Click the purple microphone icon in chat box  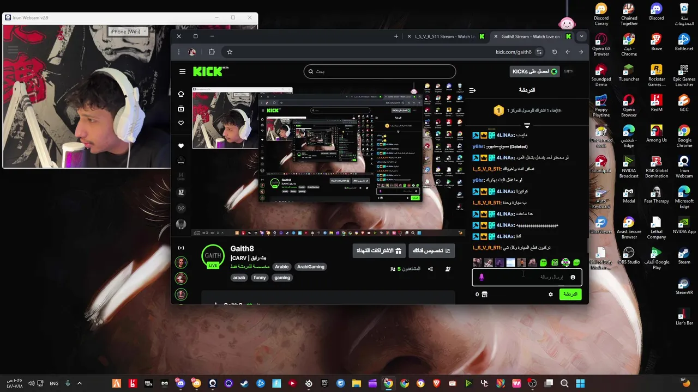pos(482,277)
